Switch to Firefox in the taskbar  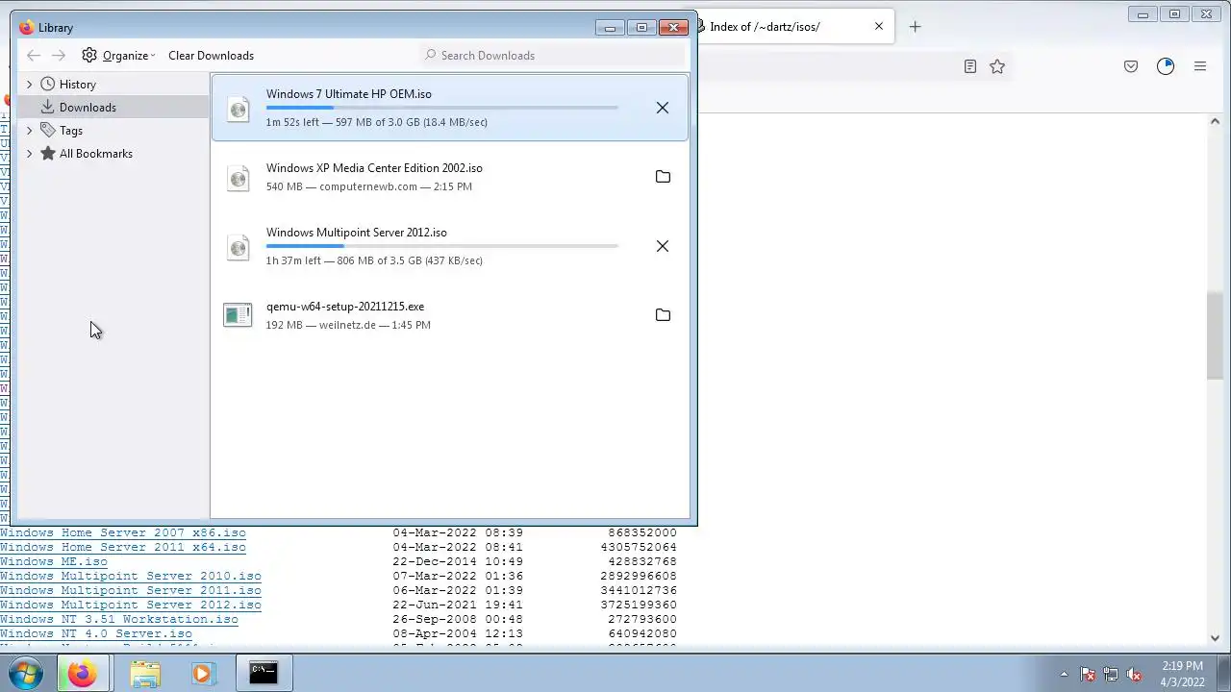[82, 673]
